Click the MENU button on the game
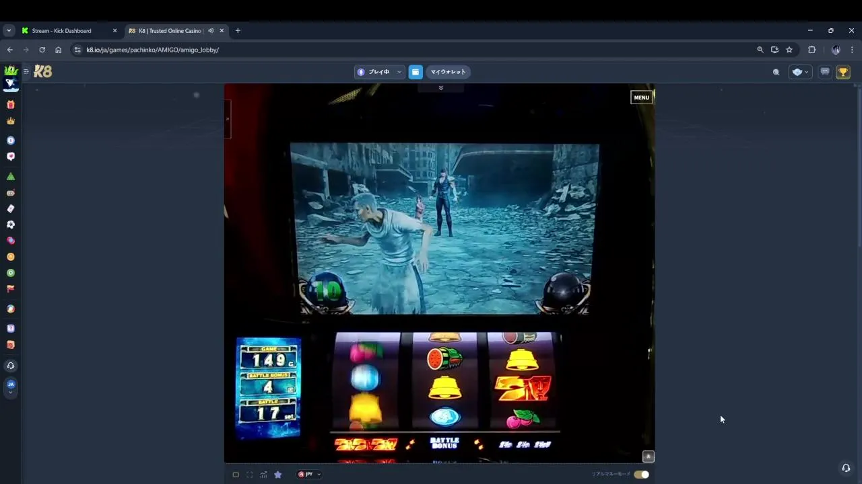 (641, 97)
